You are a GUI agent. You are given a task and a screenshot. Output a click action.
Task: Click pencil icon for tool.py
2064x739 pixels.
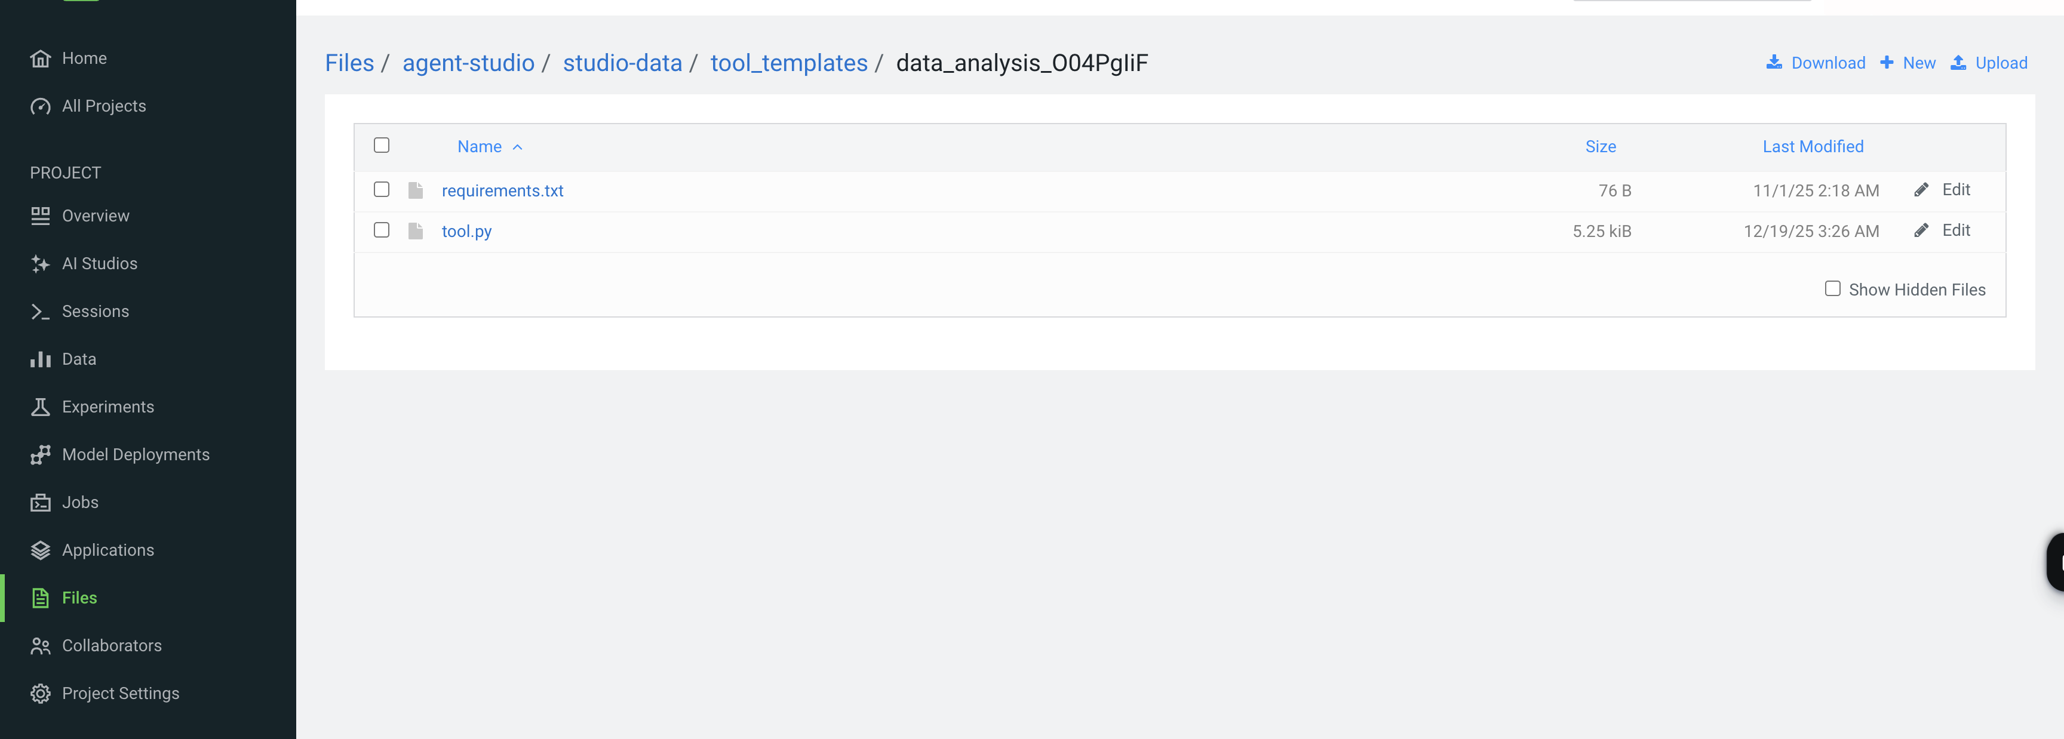[x=1921, y=230]
